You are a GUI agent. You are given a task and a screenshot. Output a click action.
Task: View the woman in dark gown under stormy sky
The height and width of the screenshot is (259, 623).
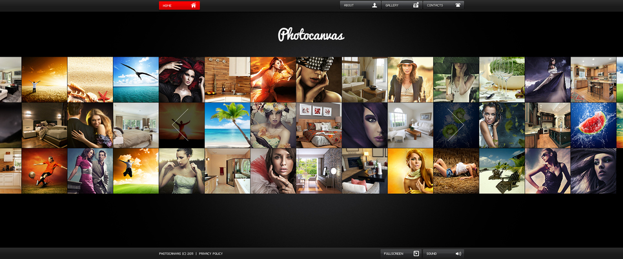coord(547,80)
